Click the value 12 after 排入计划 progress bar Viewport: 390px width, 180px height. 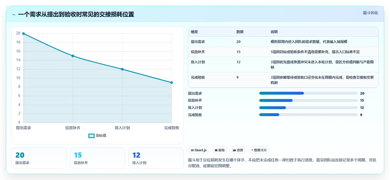click(x=362, y=108)
